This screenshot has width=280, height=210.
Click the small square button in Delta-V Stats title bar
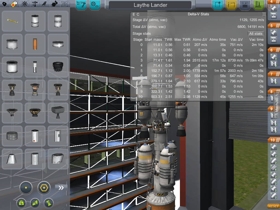point(264,14)
